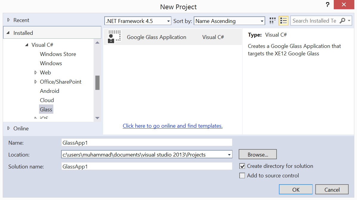Enable Add to source control checkbox
This screenshot has height=200, width=357.
coord(242,176)
